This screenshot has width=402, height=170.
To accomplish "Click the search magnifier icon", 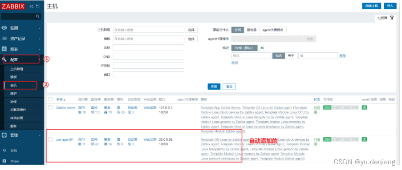I will tap(37, 16).
